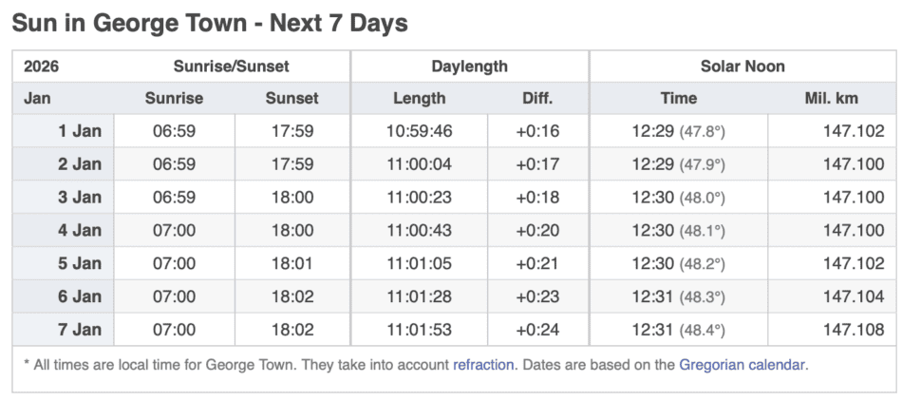Click the 18:01 sunset time

pos(292,263)
